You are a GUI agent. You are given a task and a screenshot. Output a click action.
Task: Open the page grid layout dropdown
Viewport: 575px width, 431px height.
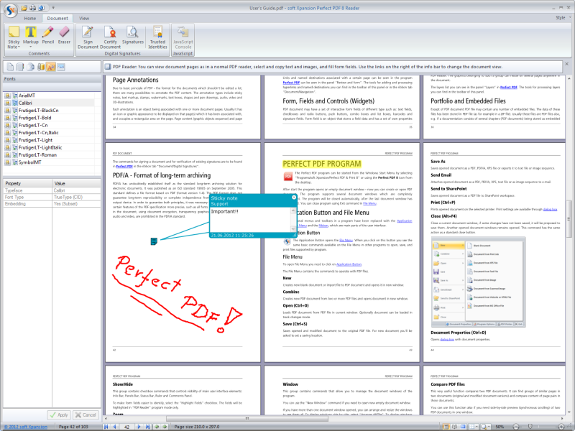coord(474,427)
